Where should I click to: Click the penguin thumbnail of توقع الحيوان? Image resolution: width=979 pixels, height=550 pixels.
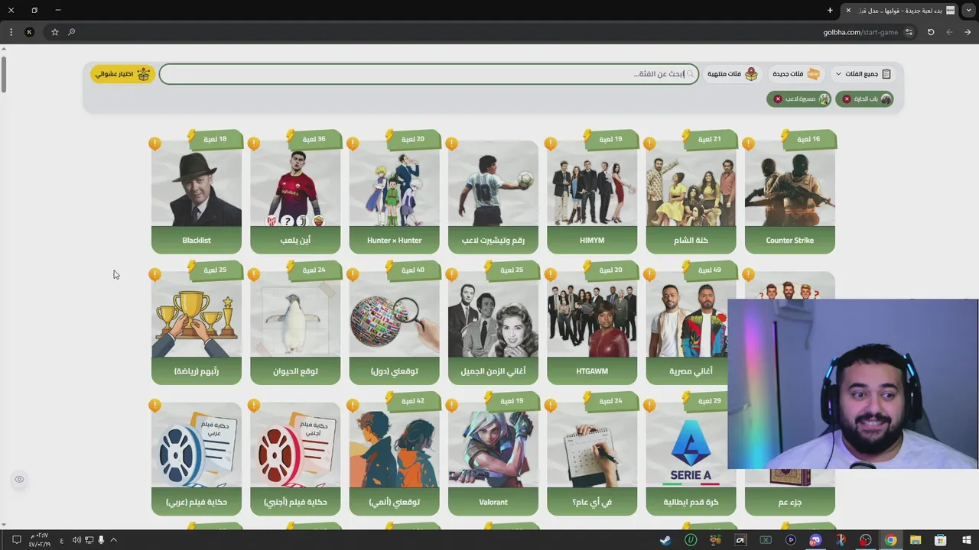pyautogui.click(x=295, y=319)
